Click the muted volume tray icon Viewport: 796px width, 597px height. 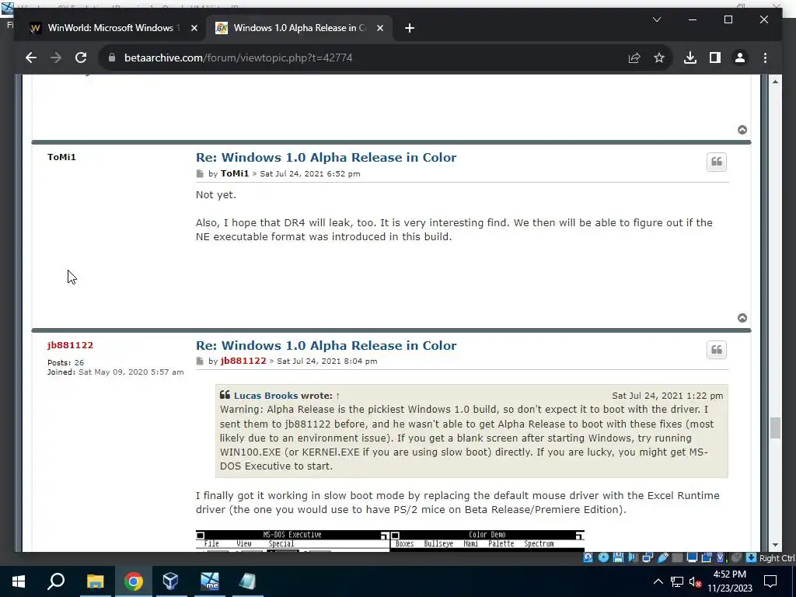tap(695, 581)
